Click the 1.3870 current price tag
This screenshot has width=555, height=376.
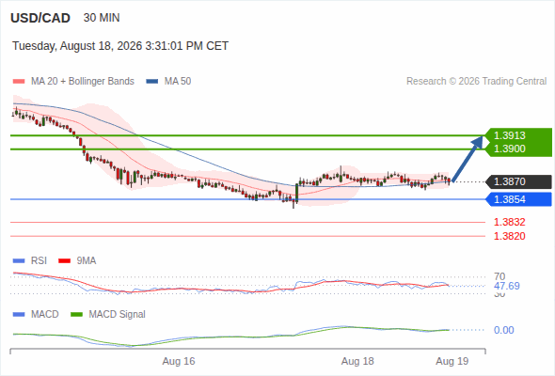pos(519,181)
